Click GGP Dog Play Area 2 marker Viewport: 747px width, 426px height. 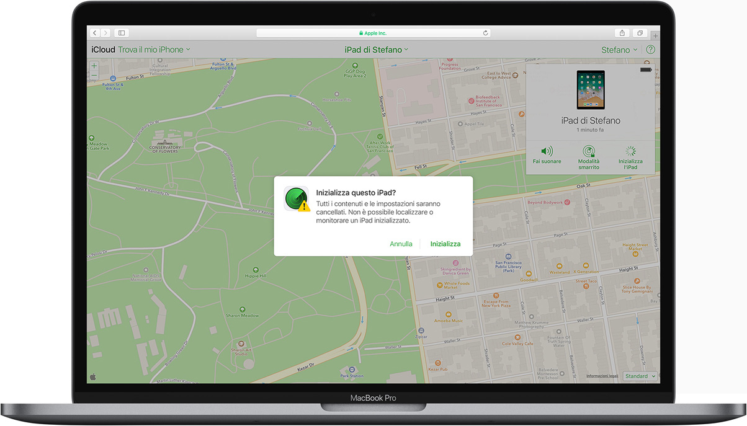pyautogui.click(x=355, y=64)
